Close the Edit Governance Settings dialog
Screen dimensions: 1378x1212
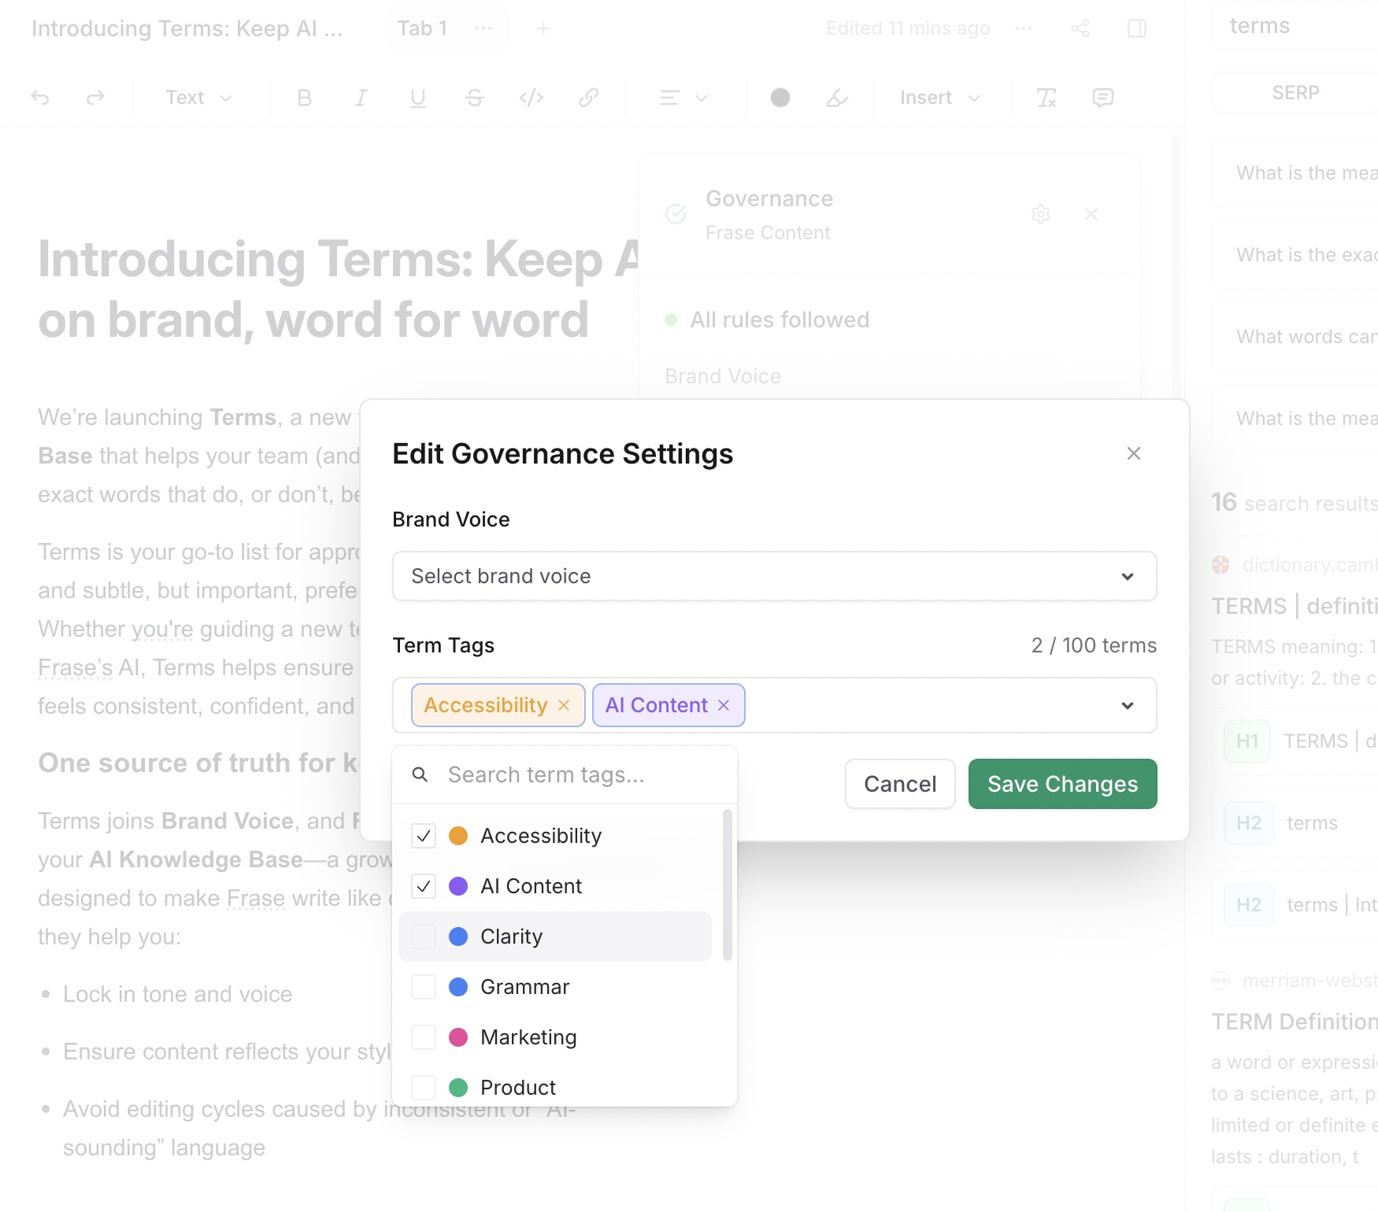(x=1134, y=453)
